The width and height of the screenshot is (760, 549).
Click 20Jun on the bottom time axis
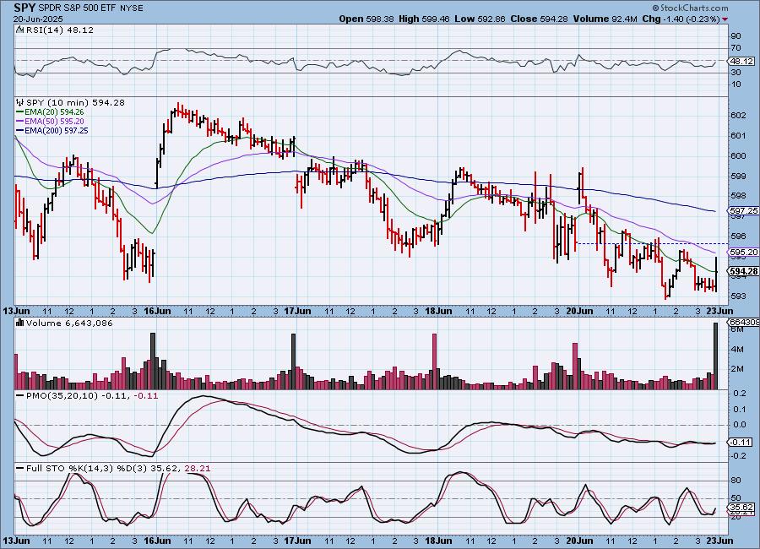pyautogui.click(x=579, y=541)
